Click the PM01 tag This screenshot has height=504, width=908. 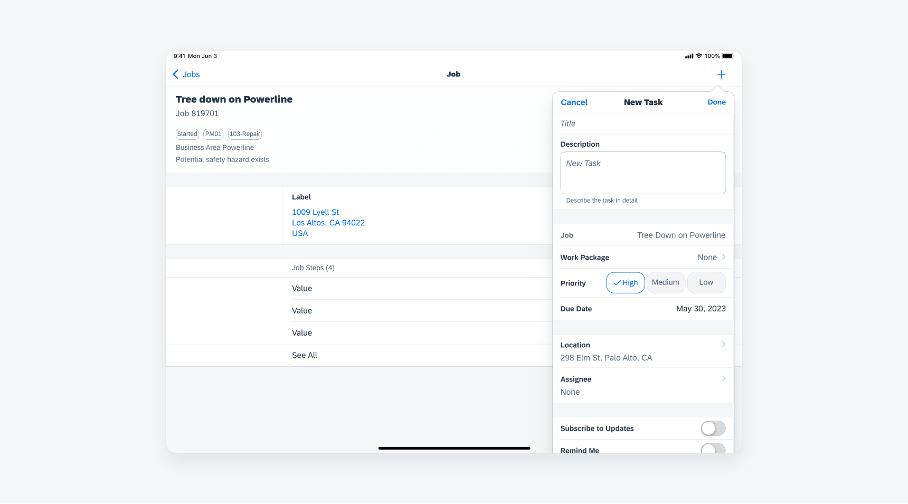tap(213, 134)
